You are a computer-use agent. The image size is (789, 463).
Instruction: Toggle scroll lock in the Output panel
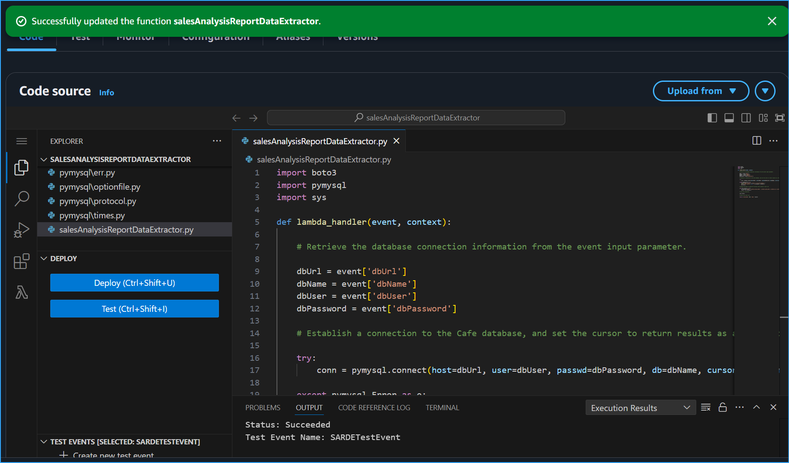coord(723,407)
